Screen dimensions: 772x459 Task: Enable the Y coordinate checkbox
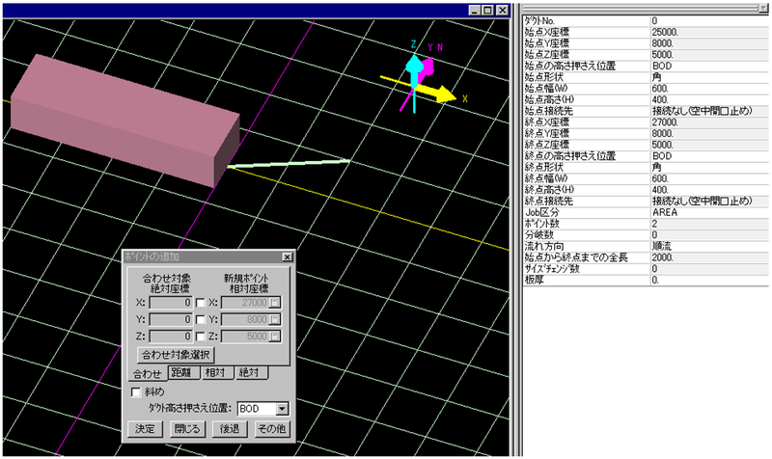[x=200, y=318]
